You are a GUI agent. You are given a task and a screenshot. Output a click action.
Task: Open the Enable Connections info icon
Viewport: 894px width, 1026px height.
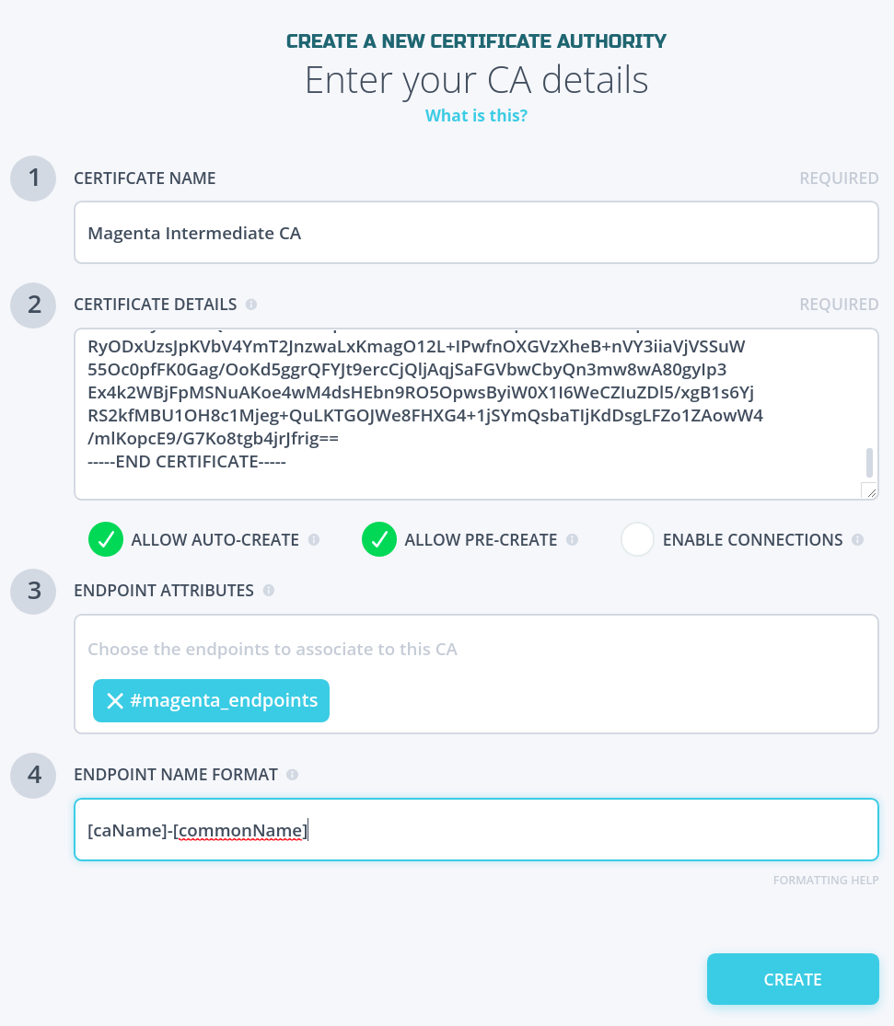[858, 540]
